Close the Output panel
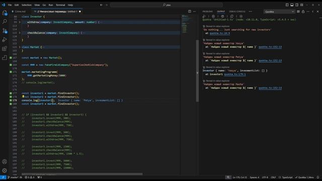This screenshot has width=322, height=181. click(x=317, y=12)
